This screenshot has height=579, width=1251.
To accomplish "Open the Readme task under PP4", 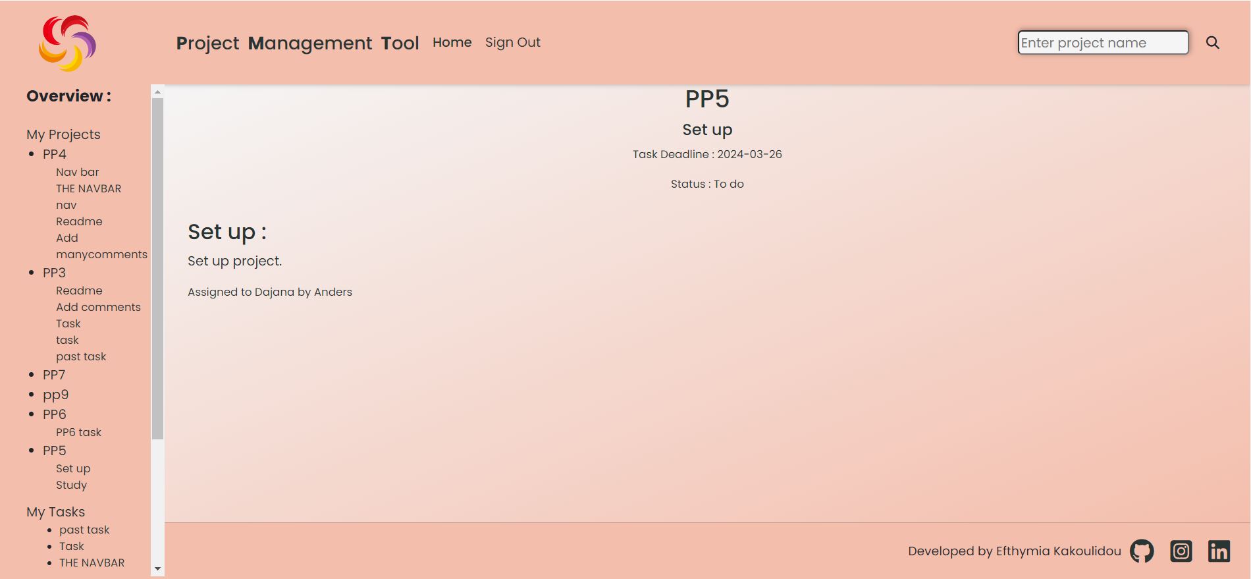I will [79, 221].
